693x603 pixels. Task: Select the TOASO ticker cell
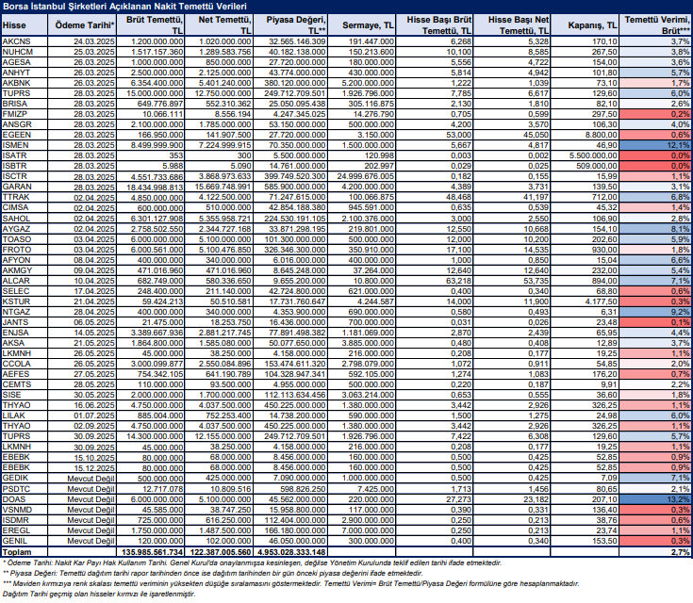click(25, 239)
